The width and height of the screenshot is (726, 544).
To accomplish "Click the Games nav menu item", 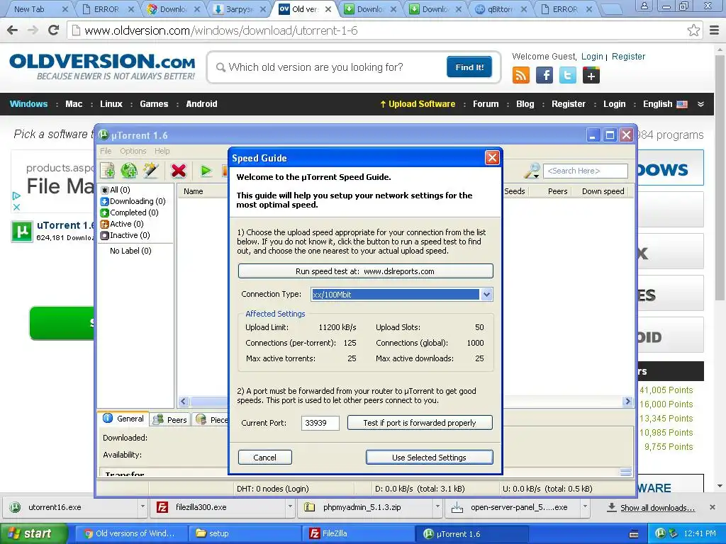I will (x=154, y=104).
